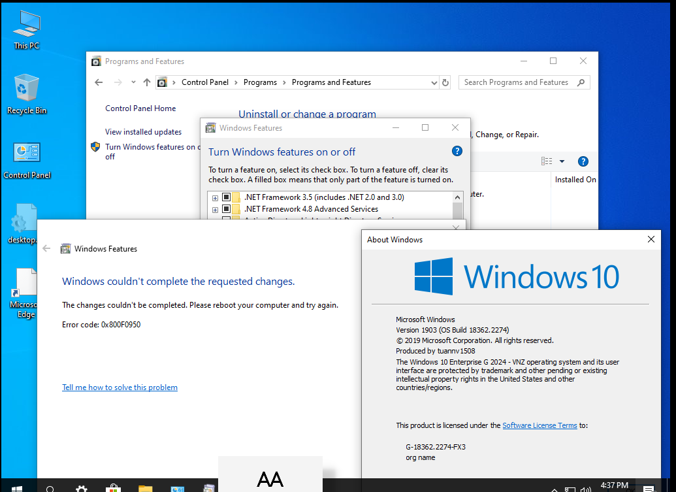Select .NET Framework 4.8 Advanced Services text
Image resolution: width=676 pixels, height=492 pixels.
tap(312, 208)
